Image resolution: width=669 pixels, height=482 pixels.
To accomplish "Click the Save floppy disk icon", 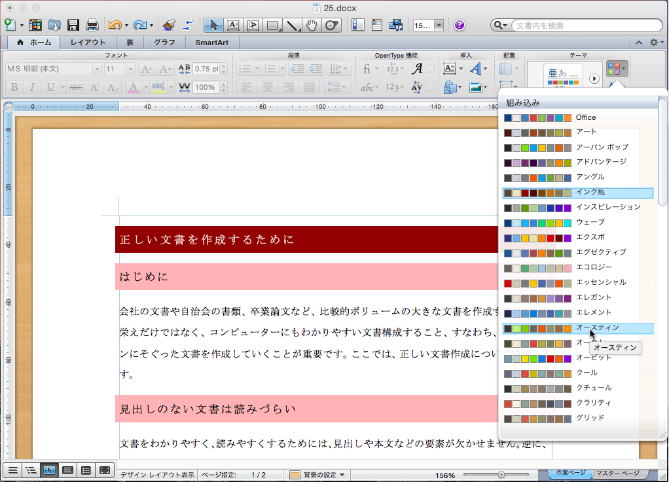I will click(x=73, y=25).
